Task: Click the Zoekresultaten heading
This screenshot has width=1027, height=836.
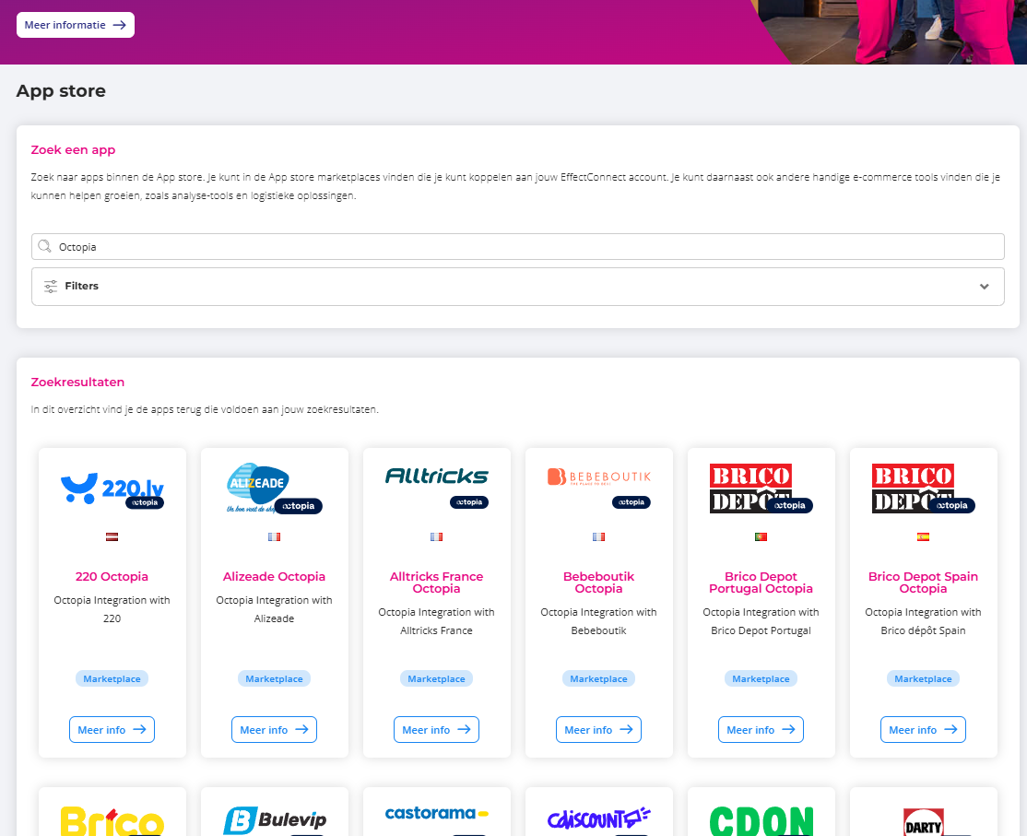Action: pos(78,383)
